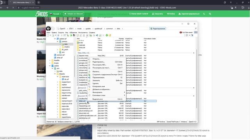Expand the mpapartment tree node

[x=58, y=82]
